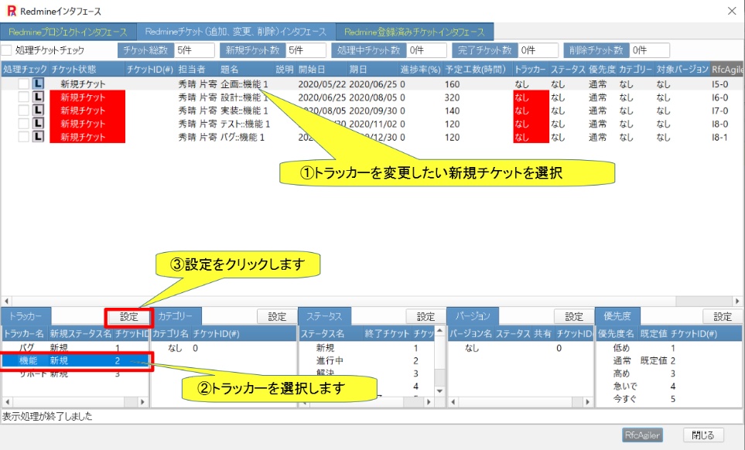Switch to the Redmine登録済みチケットインタフェース tab

[415, 32]
